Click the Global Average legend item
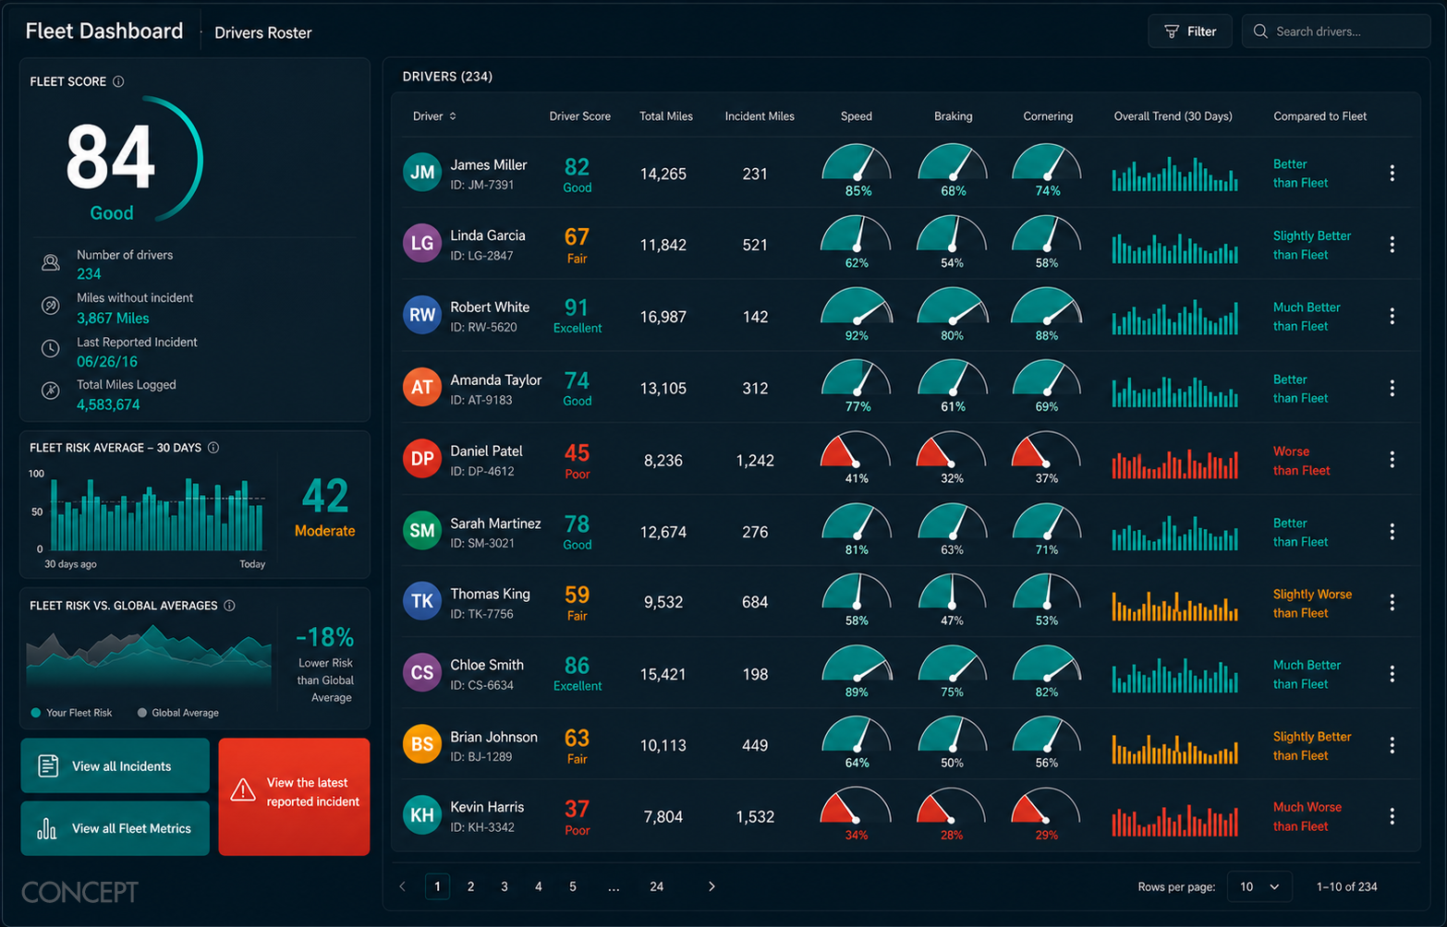The width and height of the screenshot is (1447, 927). 178,713
